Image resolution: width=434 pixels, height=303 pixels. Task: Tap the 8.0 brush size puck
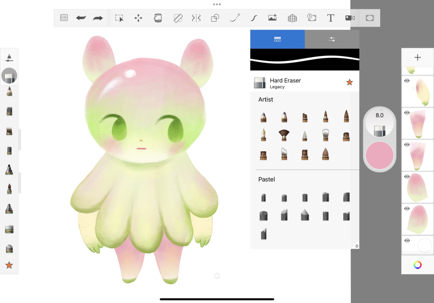click(x=379, y=122)
